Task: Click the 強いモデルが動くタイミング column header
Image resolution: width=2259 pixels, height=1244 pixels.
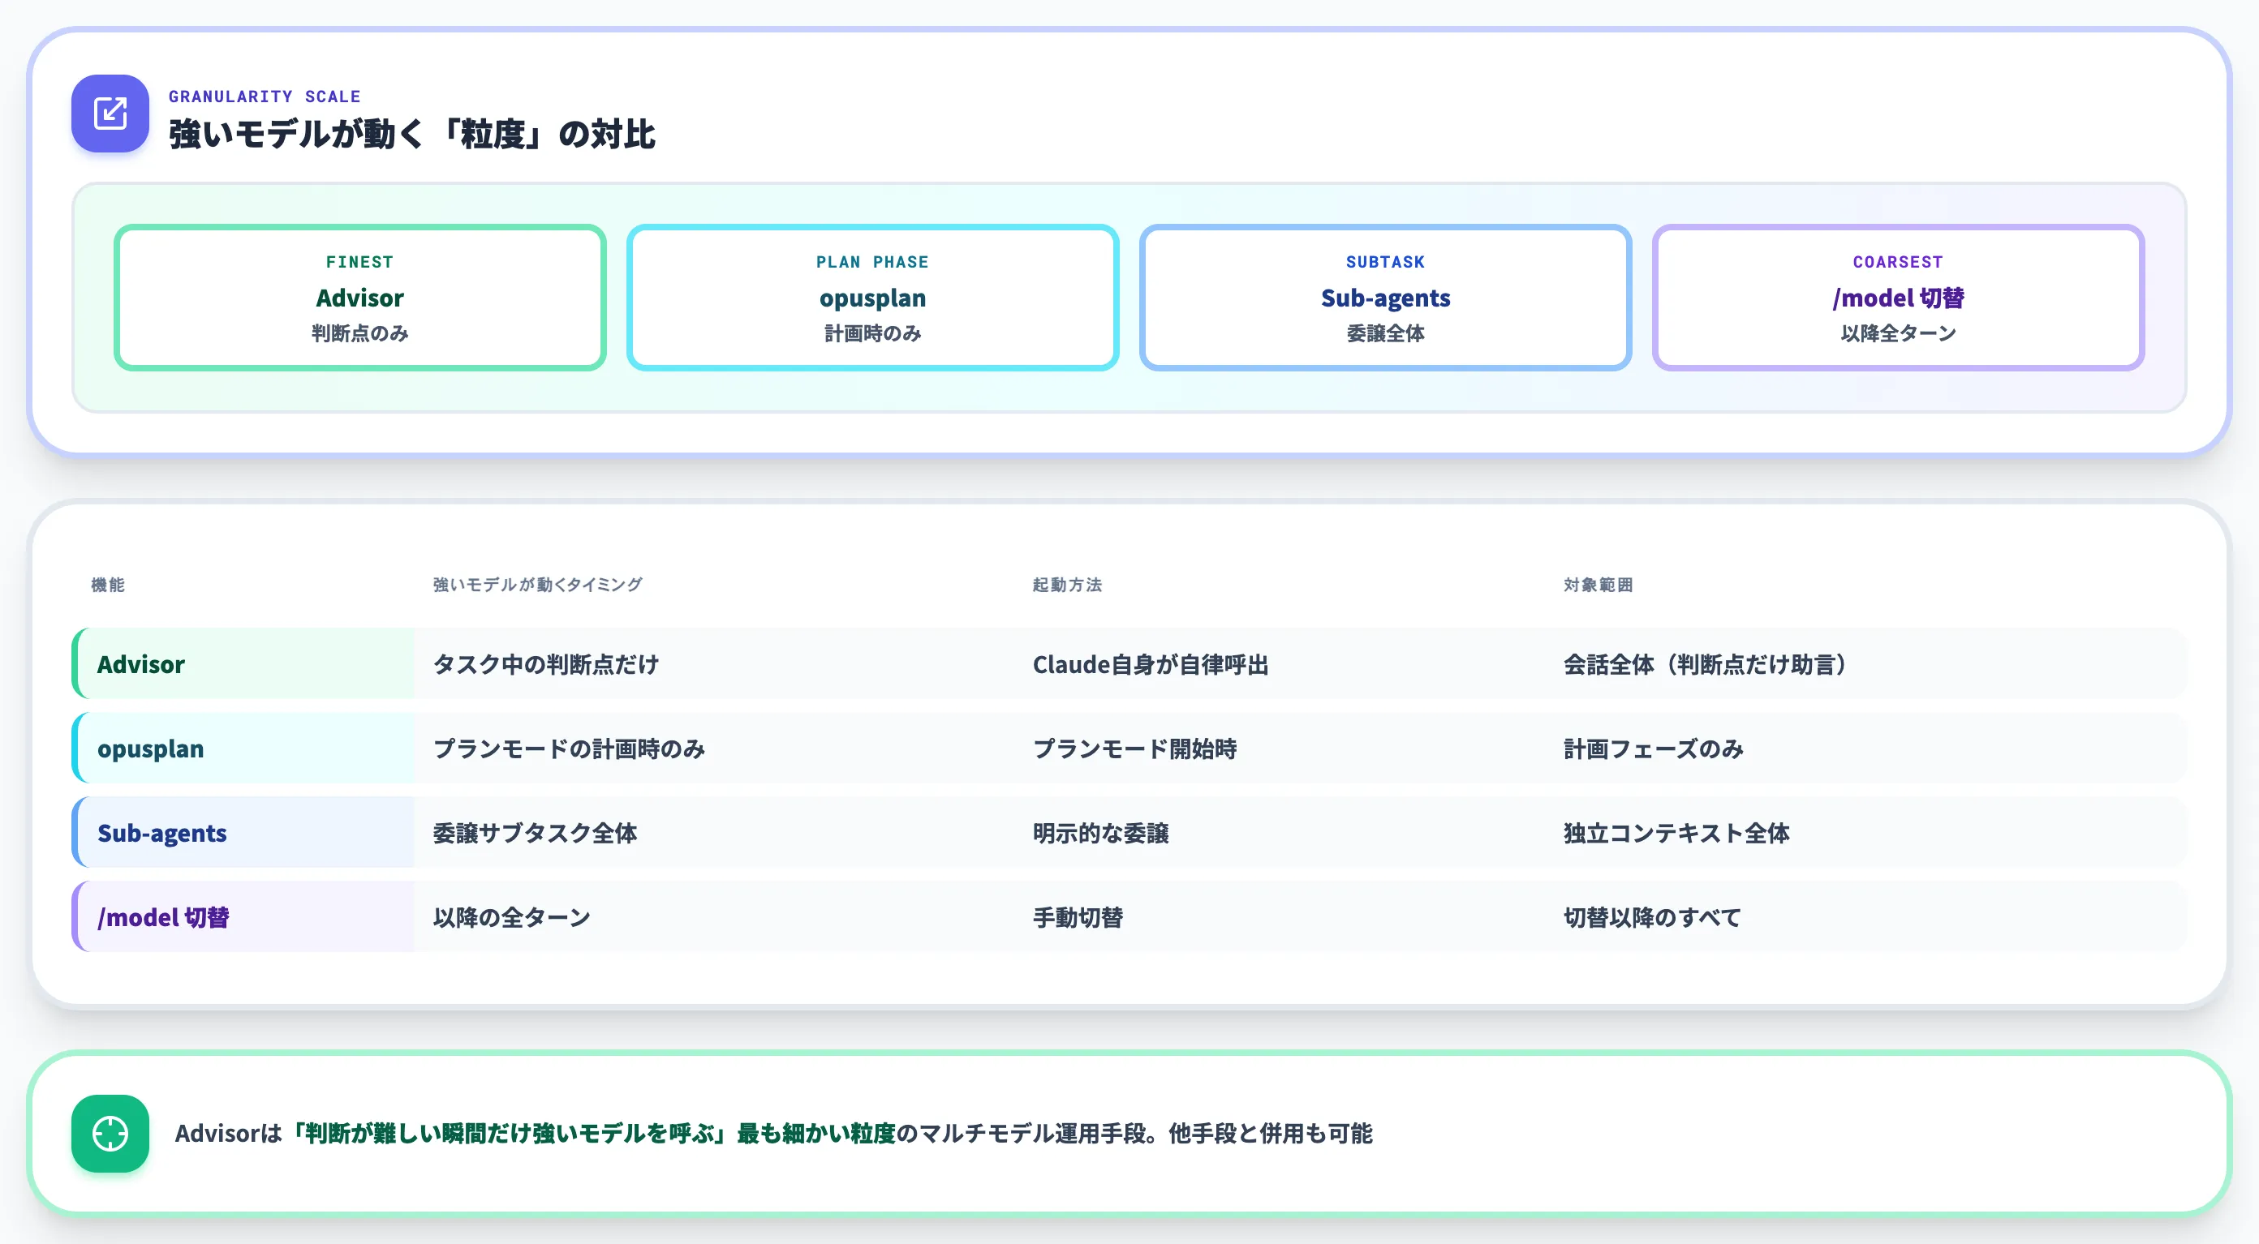Action: 537,585
